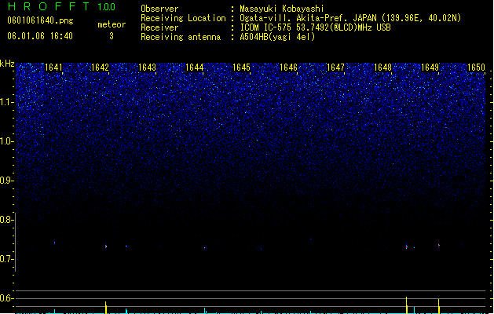Click the 1645 time label
The height and width of the screenshot is (314, 494).
(x=241, y=68)
